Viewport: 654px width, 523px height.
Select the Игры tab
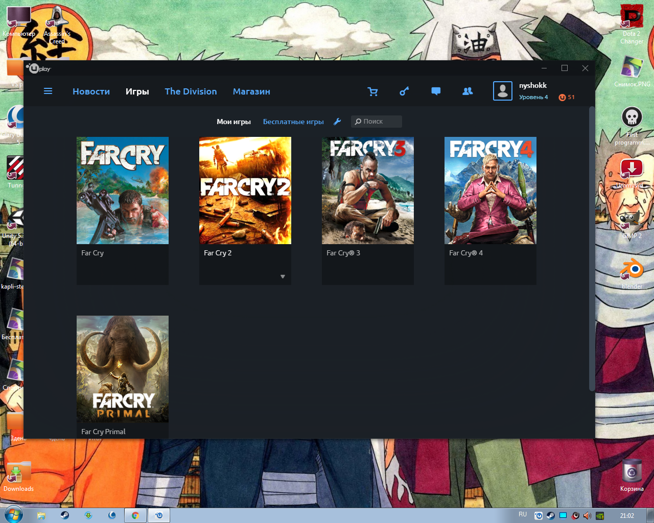tap(137, 91)
